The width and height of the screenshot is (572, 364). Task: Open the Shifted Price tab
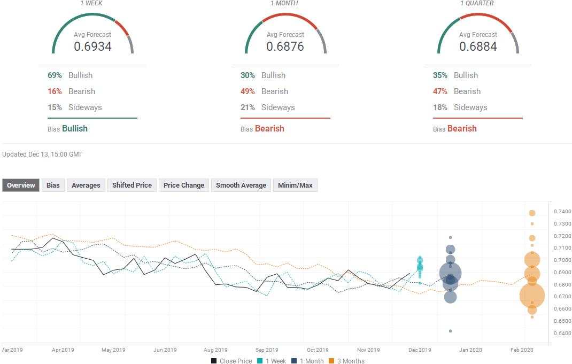[x=132, y=185]
